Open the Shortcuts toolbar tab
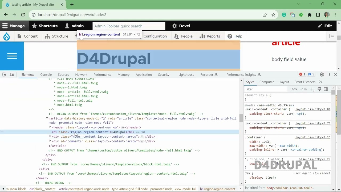 44,26
